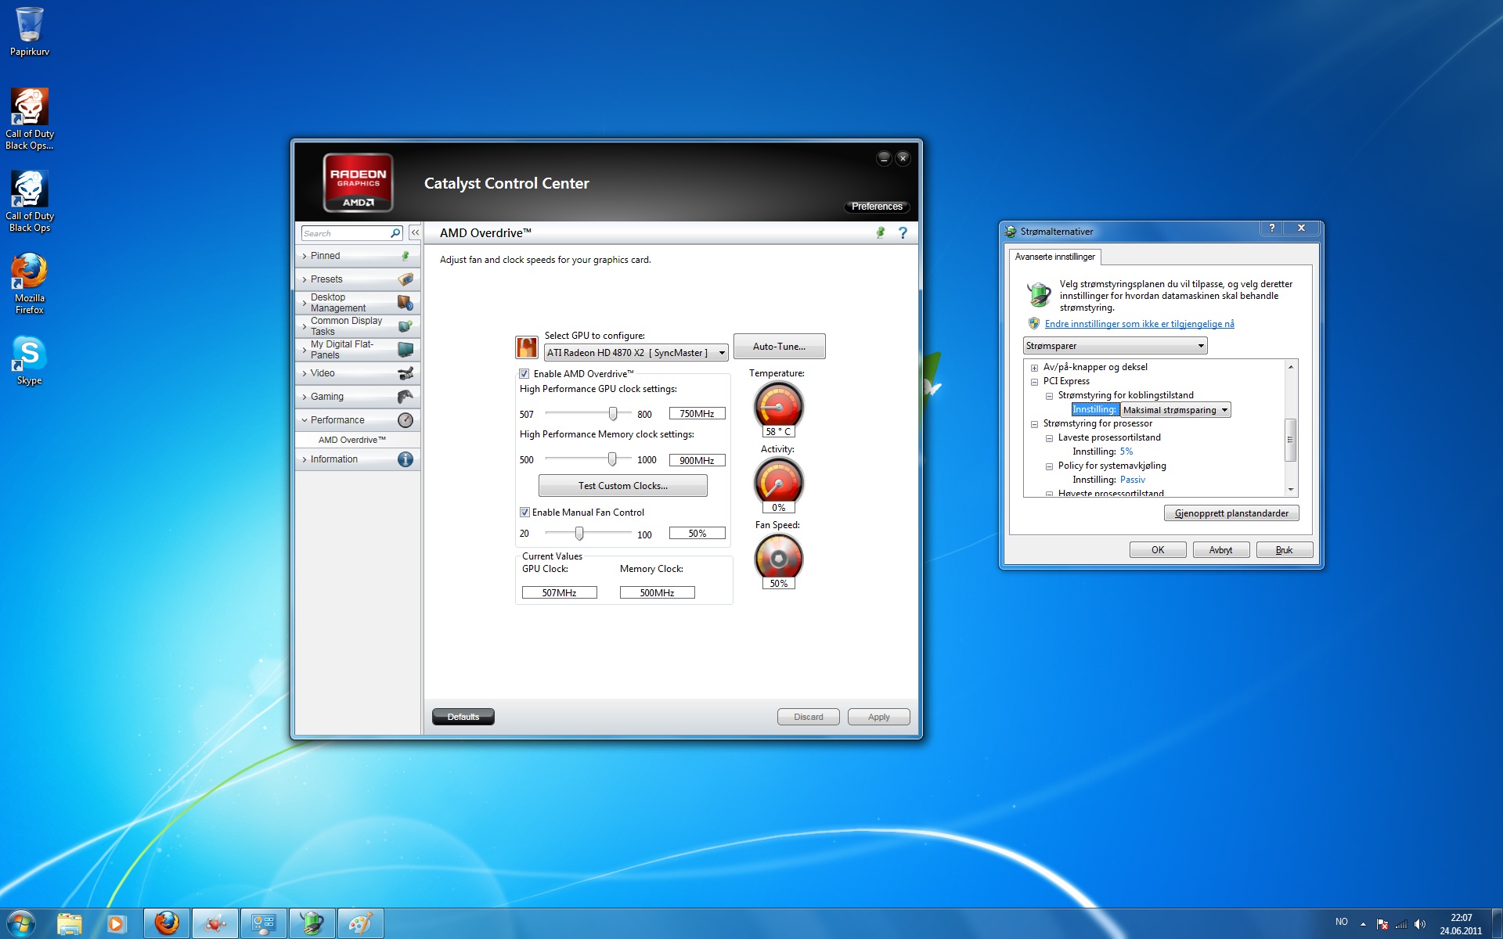
Task: Open the Video sidebar category
Action: 358,373
